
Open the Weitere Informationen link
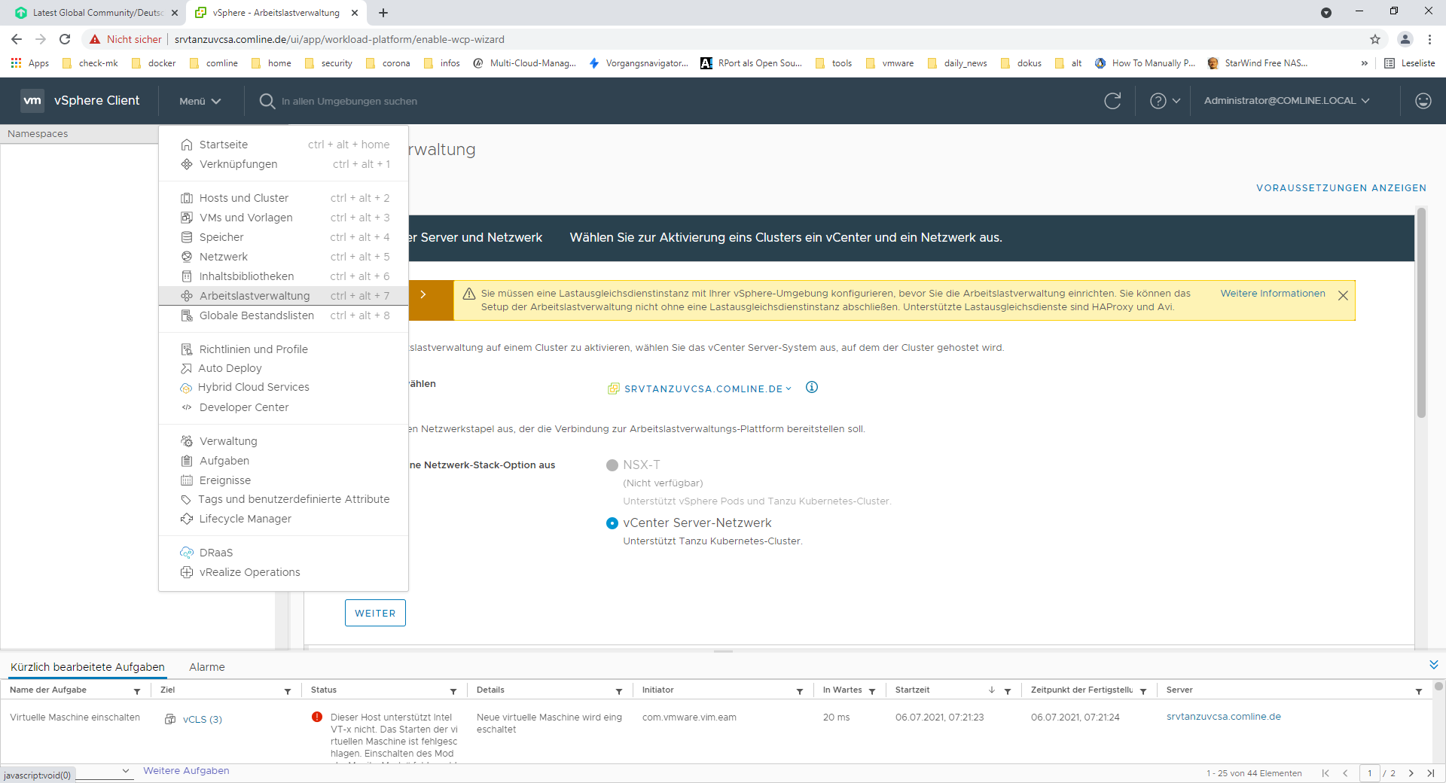tap(1272, 294)
